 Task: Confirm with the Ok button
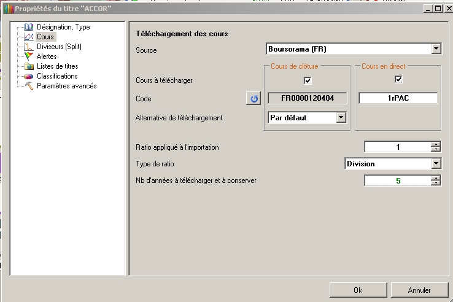(x=357, y=290)
